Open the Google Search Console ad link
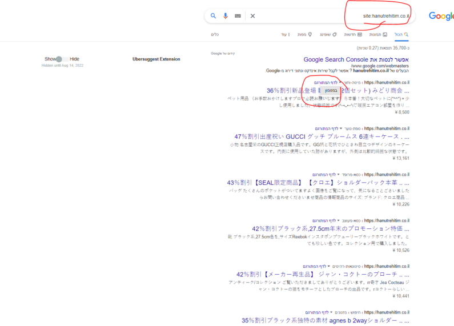The image size is (454, 326). pos(356,59)
